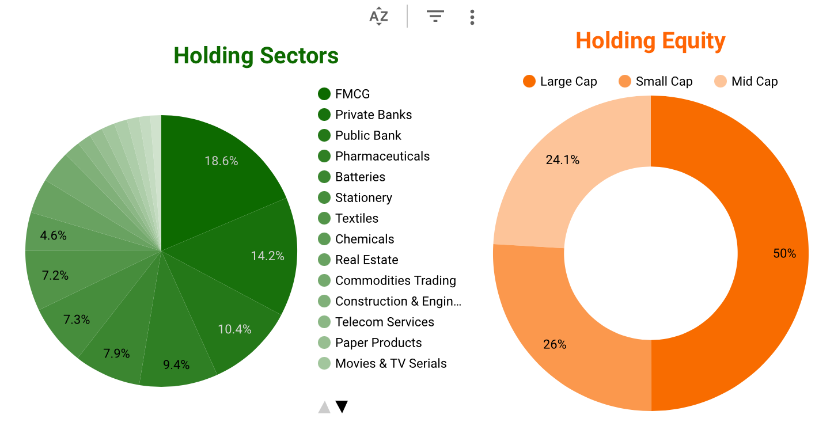
Task: Select the Private Banks legend entry
Action: 373,115
